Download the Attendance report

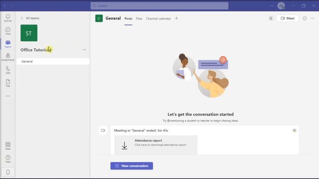click(156, 145)
